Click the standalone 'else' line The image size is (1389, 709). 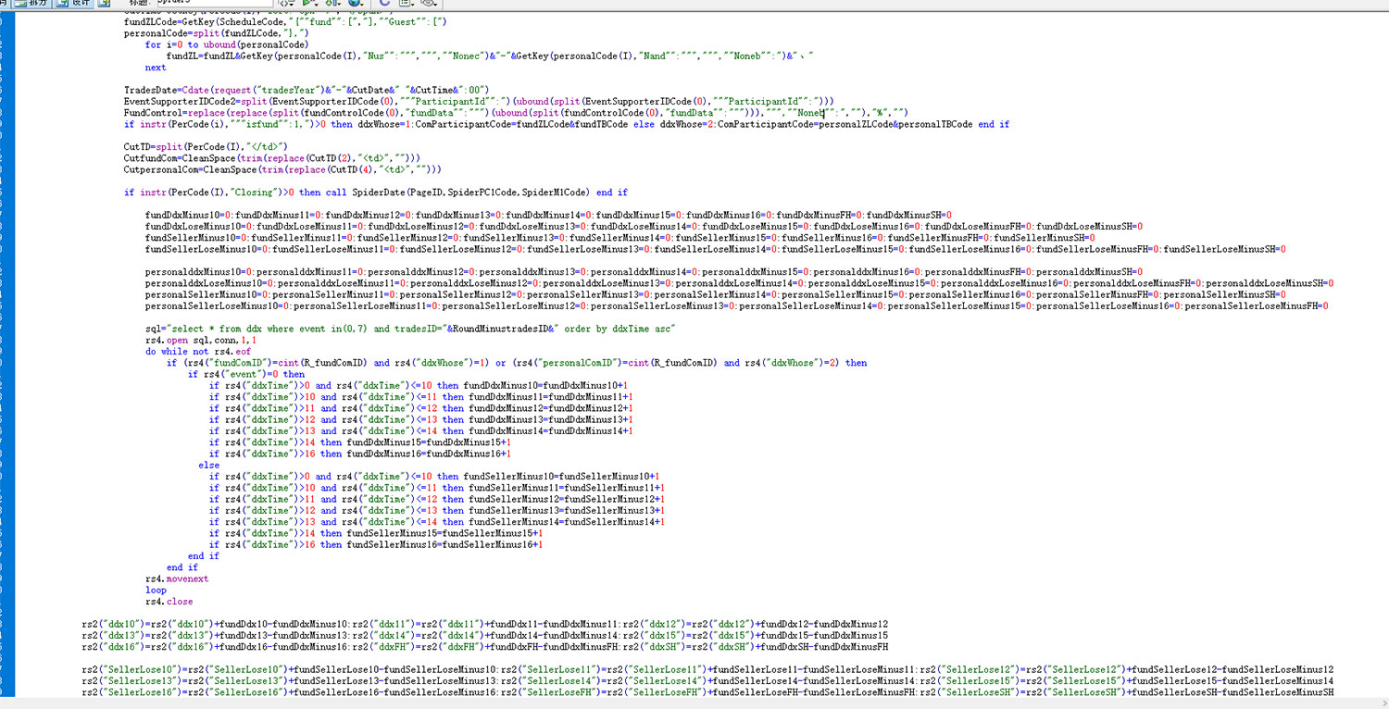tap(209, 465)
